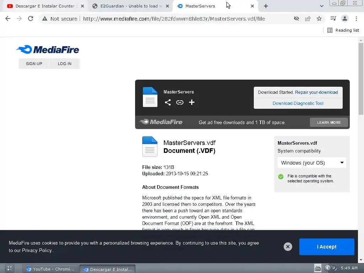Click the About Document Formats heading
The height and width of the screenshot is (273, 364).
(x=170, y=187)
